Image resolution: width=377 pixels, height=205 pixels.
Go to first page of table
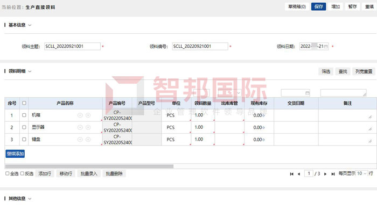(x=292, y=174)
